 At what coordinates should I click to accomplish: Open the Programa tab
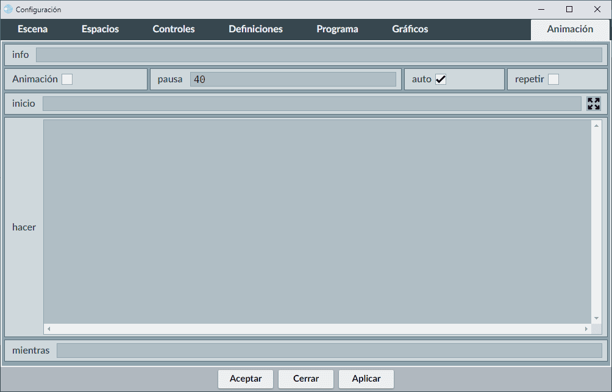[x=337, y=29]
